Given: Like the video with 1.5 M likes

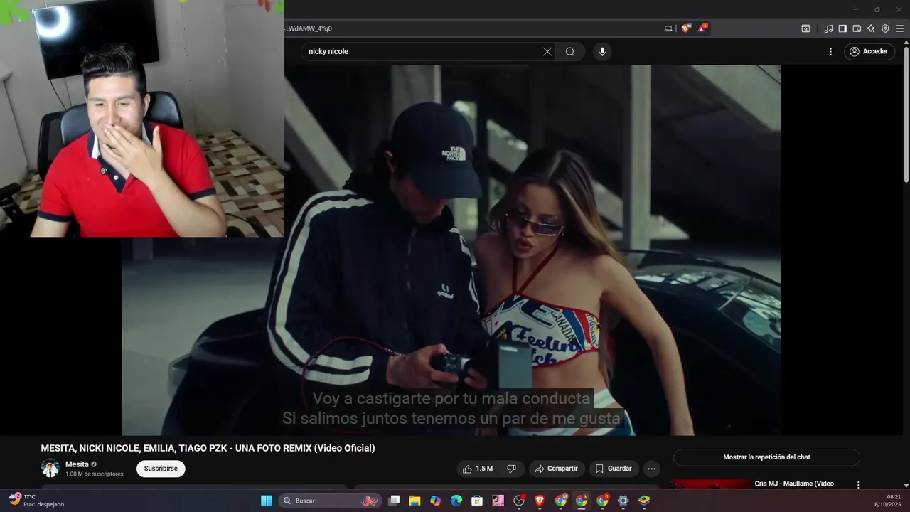Looking at the screenshot, I should (478, 469).
